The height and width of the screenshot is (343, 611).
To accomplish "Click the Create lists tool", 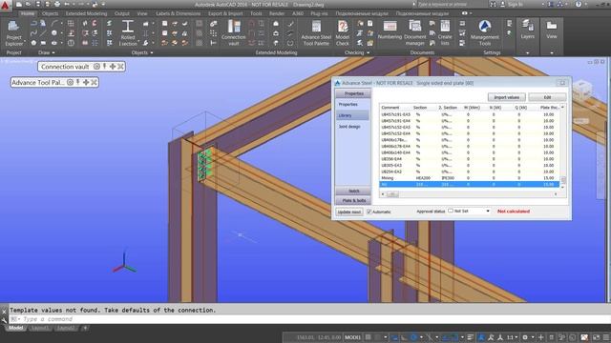I will [x=445, y=33].
